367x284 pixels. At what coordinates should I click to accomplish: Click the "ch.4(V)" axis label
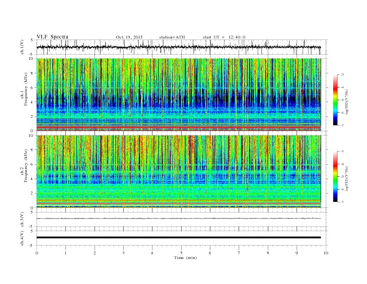tap(22, 238)
